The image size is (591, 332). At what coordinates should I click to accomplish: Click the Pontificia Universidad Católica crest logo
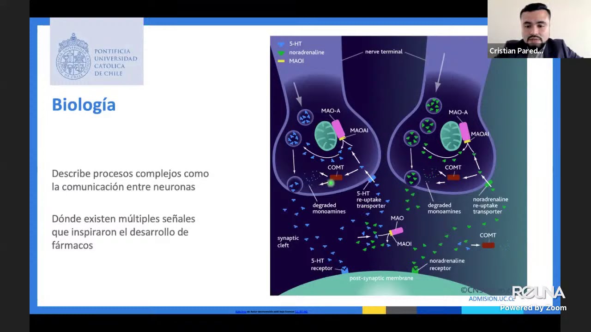pyautogui.click(x=73, y=56)
